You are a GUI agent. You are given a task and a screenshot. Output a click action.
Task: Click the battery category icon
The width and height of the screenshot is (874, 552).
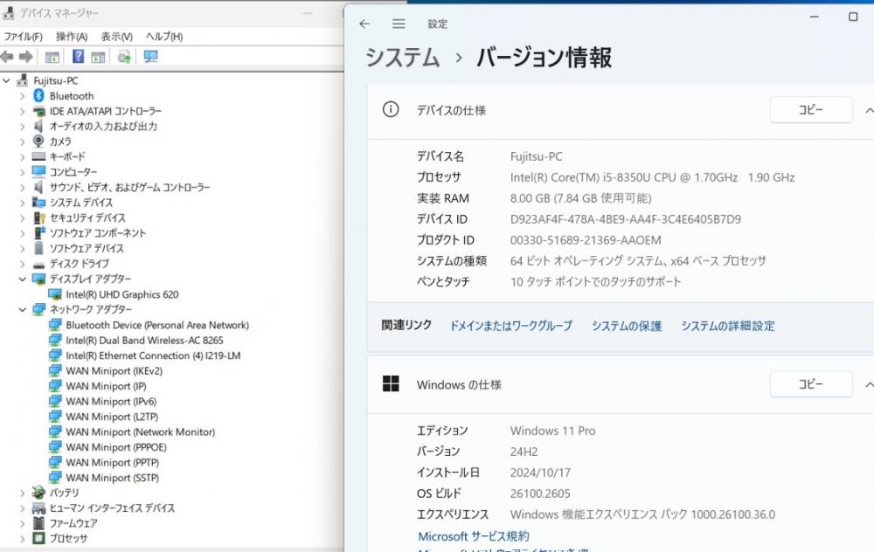[38, 493]
